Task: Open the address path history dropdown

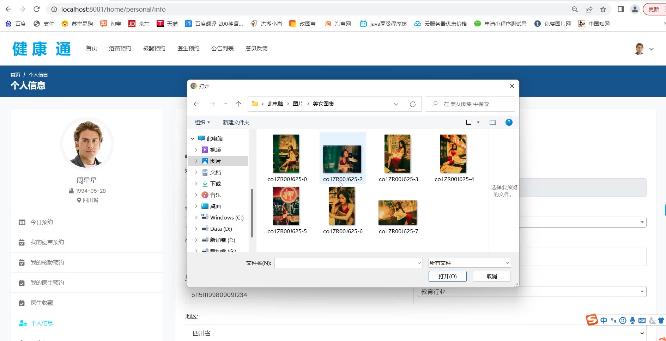Action: [396, 104]
